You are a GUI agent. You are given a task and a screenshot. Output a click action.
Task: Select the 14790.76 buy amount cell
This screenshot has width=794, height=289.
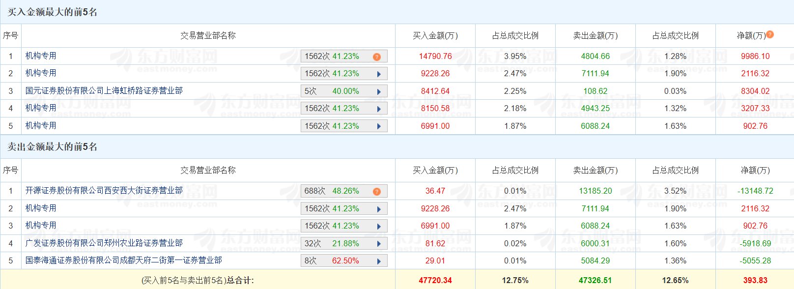[x=435, y=56]
